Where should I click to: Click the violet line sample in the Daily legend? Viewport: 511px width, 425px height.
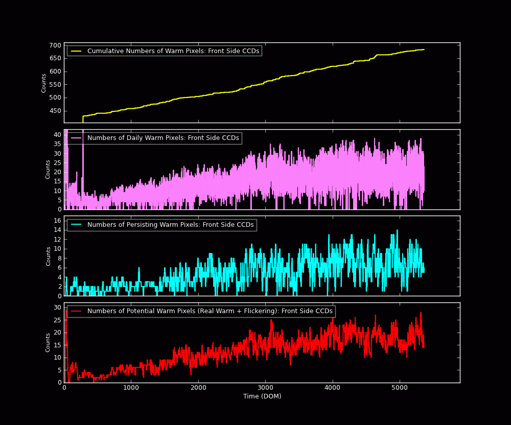point(76,138)
